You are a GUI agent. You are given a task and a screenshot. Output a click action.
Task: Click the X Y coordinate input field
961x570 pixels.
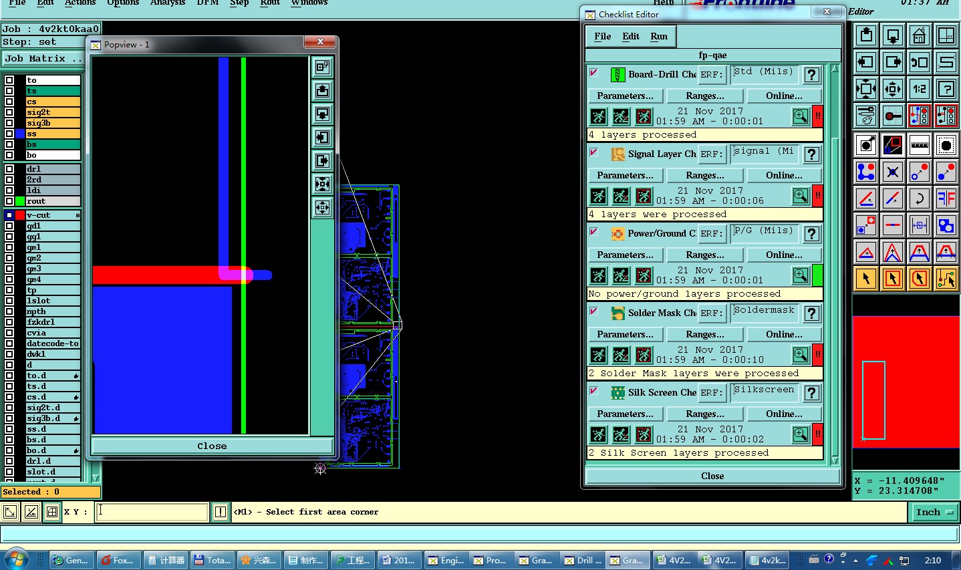152,512
